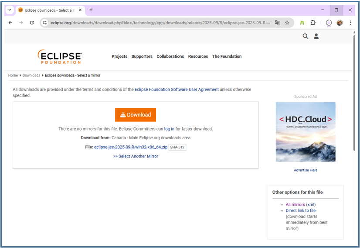Reload the page with refresh icon
Image resolution: width=360 pixels, height=248 pixels.
click(x=32, y=23)
